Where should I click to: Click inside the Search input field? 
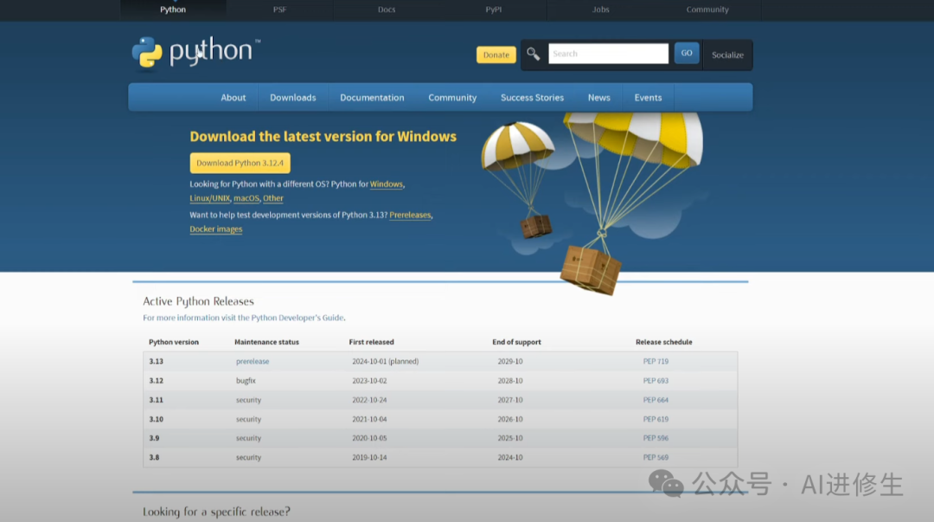point(608,54)
